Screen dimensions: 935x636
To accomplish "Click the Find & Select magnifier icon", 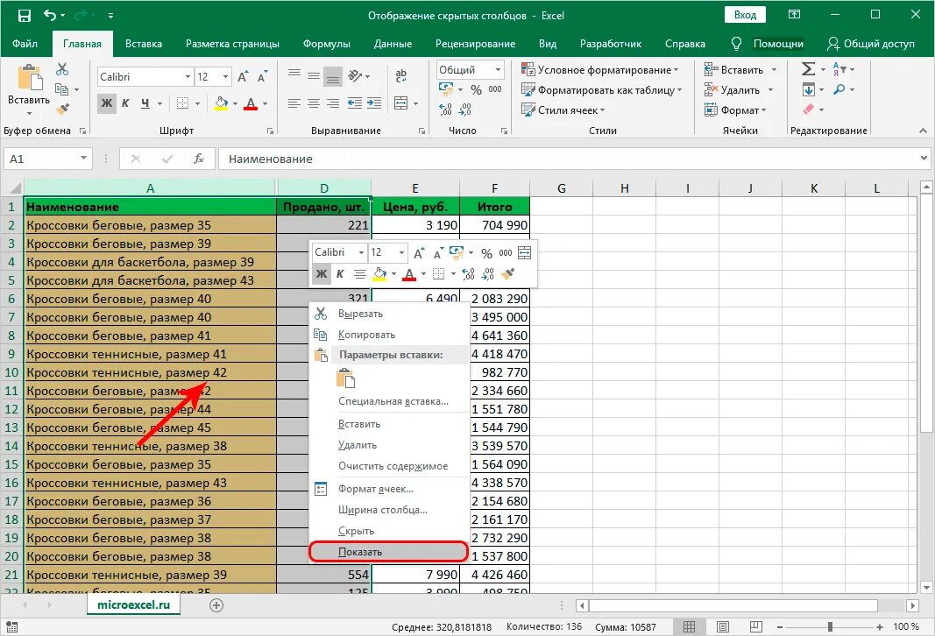I will point(839,89).
